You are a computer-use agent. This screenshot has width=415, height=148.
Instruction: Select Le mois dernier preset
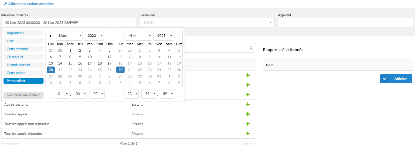[24, 65]
